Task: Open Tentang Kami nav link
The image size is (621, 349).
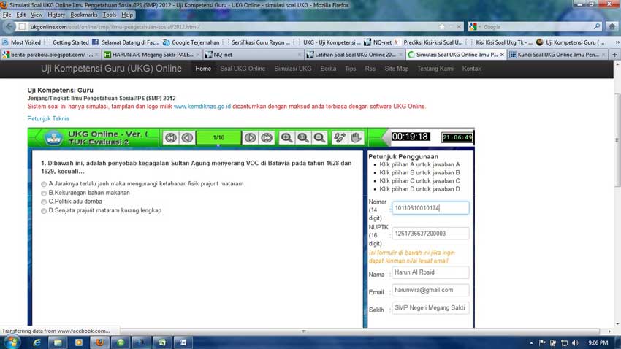Action: 435,69
